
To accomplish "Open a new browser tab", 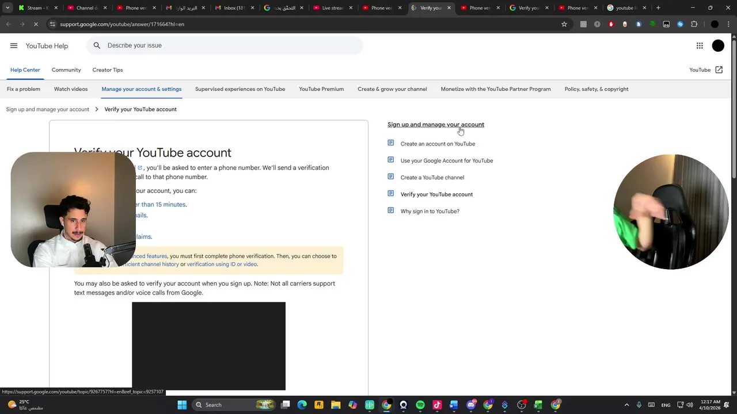I will pyautogui.click(x=658, y=8).
